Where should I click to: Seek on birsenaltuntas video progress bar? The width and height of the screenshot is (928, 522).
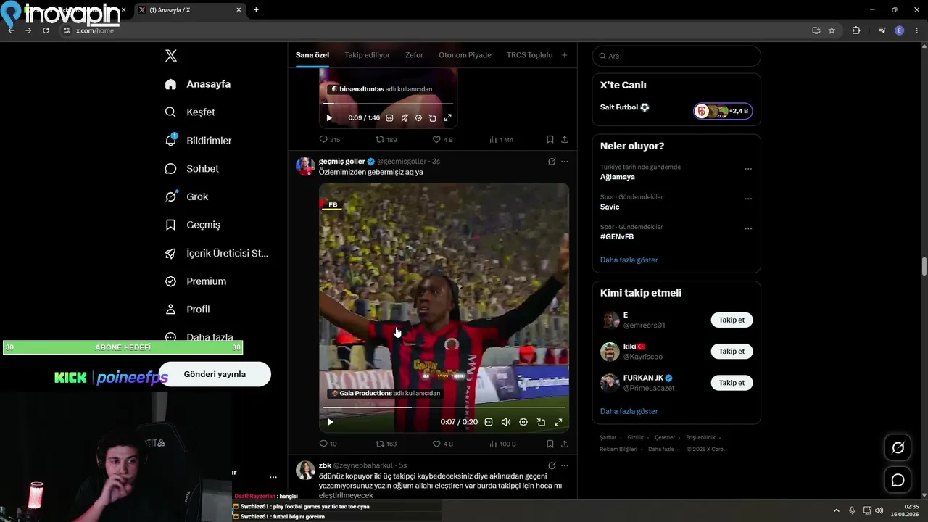tap(389, 104)
